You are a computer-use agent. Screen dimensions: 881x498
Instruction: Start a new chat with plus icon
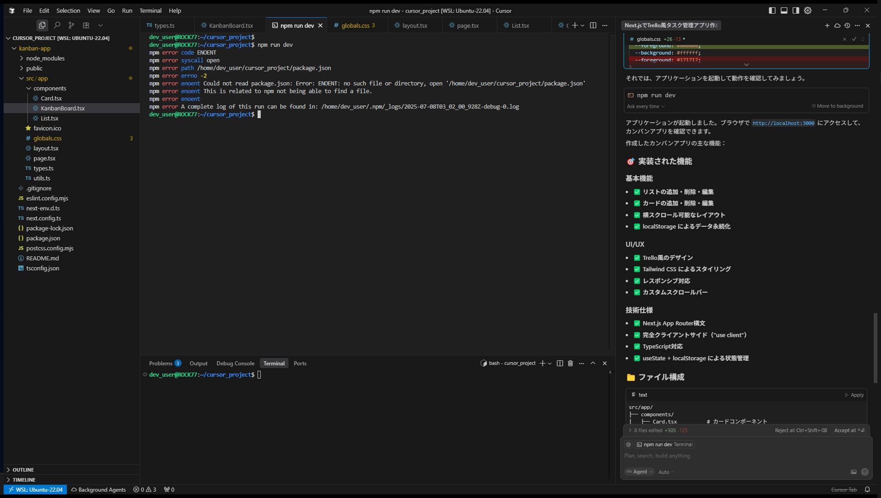pyautogui.click(x=827, y=25)
